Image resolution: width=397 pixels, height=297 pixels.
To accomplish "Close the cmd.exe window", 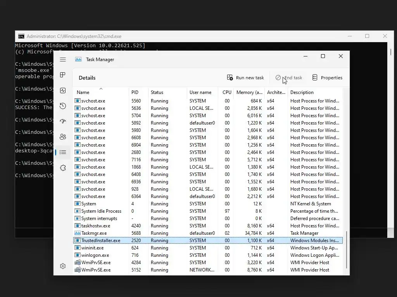I will (x=385, y=36).
